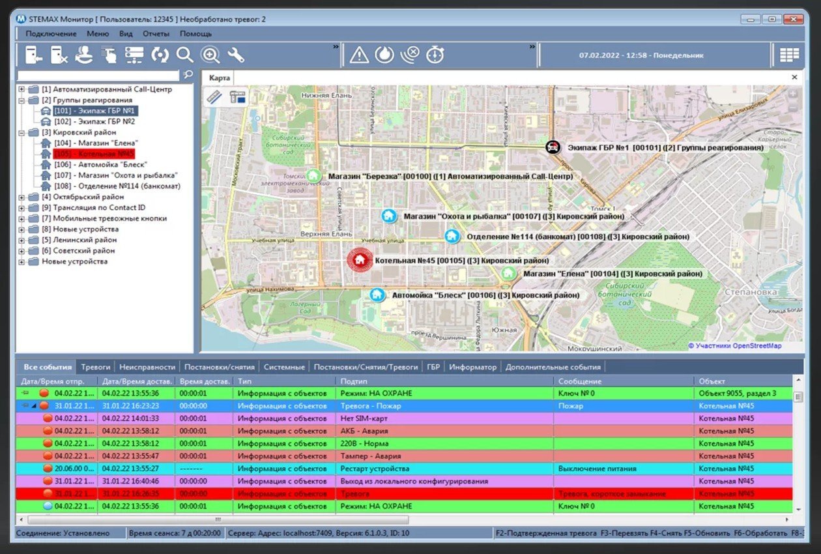This screenshot has width=821, height=554.
Task: Open the Участники OpenStreetMap link
Action: pos(735,346)
